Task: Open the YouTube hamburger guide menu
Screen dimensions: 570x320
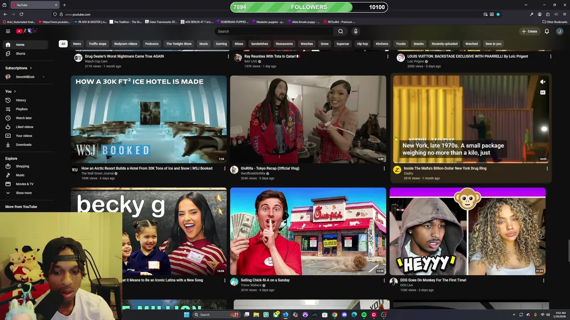Action: click(x=8, y=31)
